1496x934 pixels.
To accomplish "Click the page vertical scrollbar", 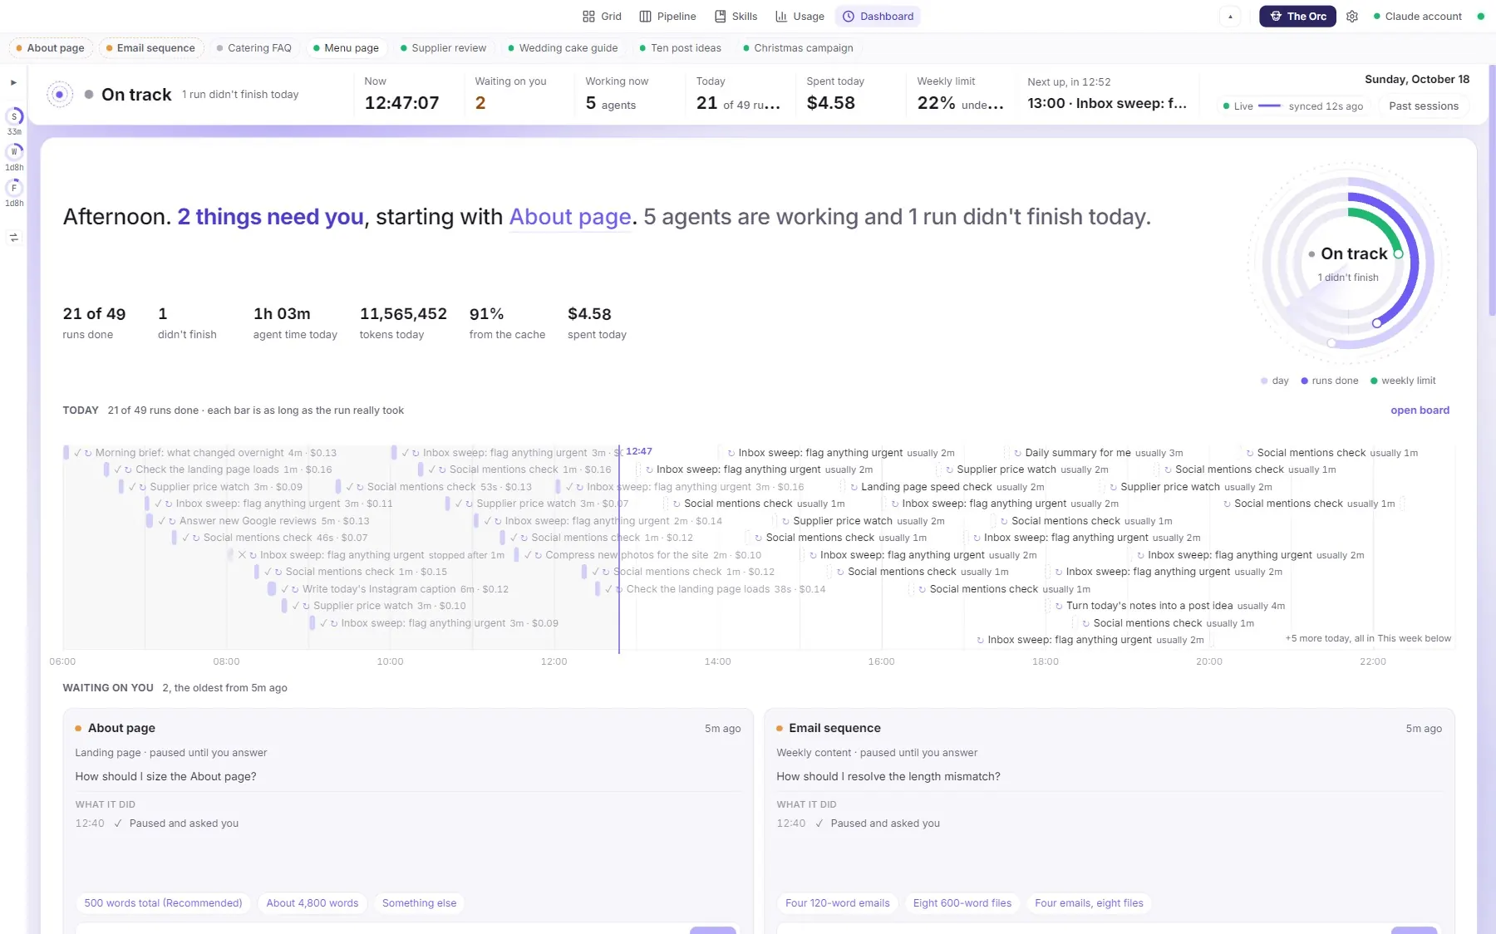I will point(1491,191).
